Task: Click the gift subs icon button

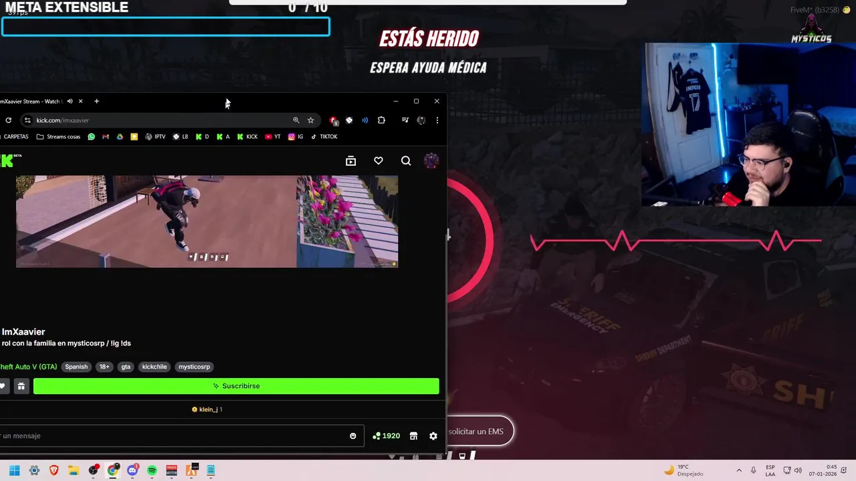Action: 21,386
